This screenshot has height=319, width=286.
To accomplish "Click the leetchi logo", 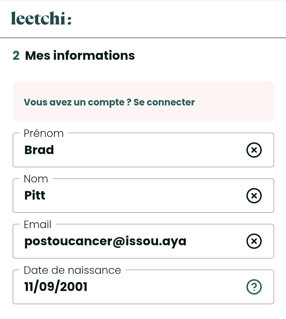I will click(41, 18).
